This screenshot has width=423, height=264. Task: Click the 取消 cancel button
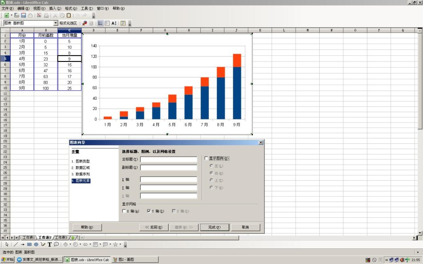pos(245,227)
